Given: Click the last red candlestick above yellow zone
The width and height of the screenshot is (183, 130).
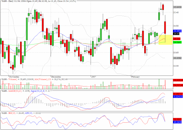Looking at the screenshot, I should pos(165,28).
